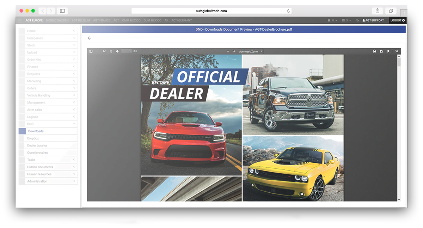Open the task list counter dropdown
This screenshot has height=228, width=423.
[347, 20]
